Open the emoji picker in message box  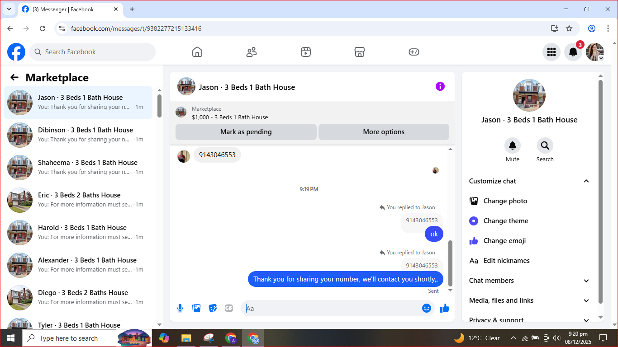427,308
